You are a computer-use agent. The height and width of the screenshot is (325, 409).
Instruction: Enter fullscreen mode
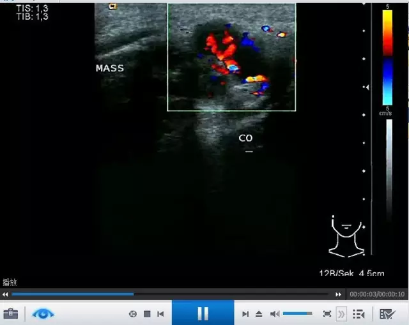point(327,314)
